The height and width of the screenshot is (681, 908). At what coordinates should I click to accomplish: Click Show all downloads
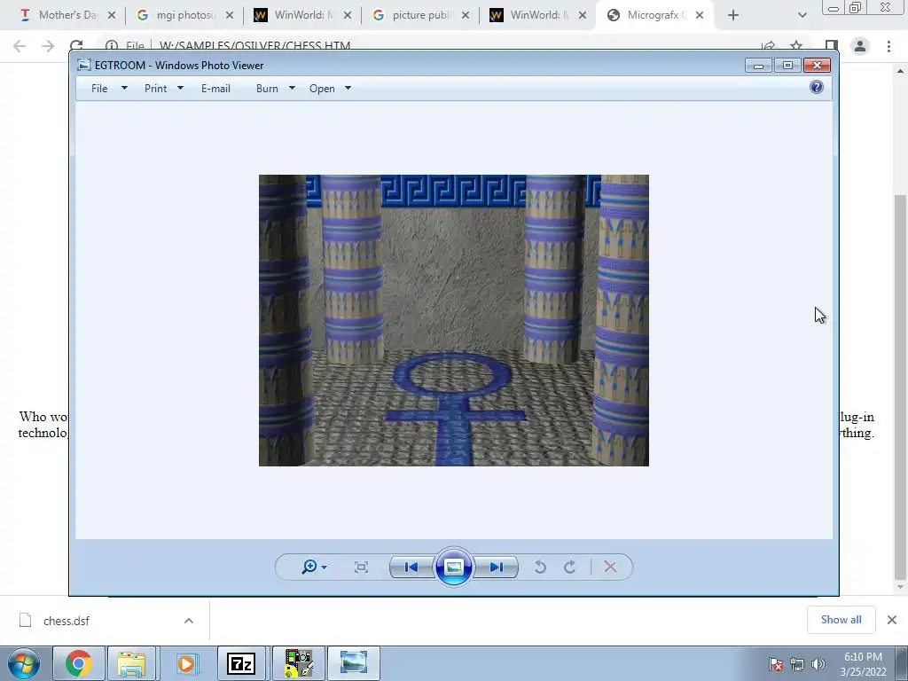tap(841, 620)
